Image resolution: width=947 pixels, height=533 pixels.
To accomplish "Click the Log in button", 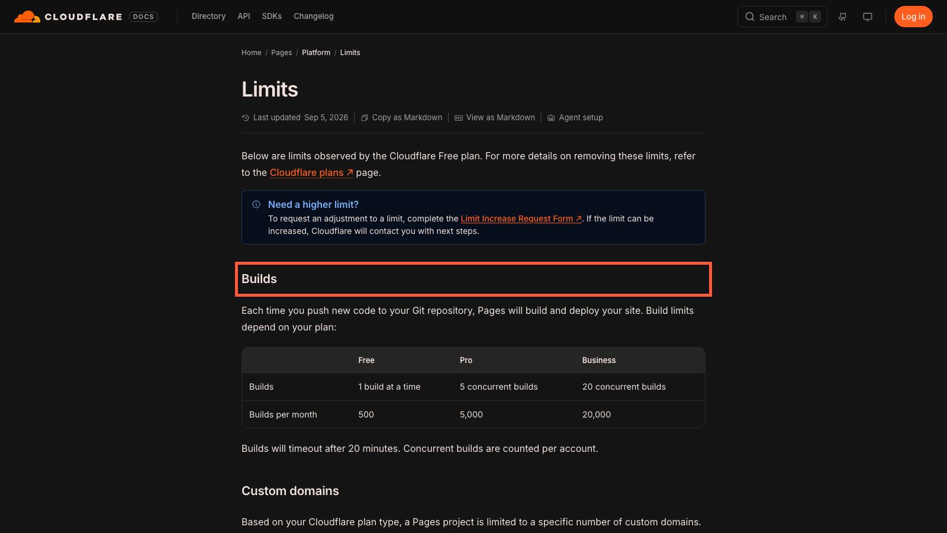I will (913, 17).
